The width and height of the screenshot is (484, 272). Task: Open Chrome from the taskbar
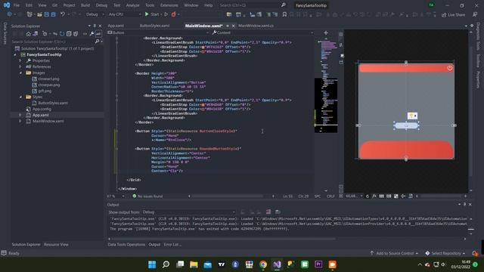pyautogui.click(x=263, y=264)
